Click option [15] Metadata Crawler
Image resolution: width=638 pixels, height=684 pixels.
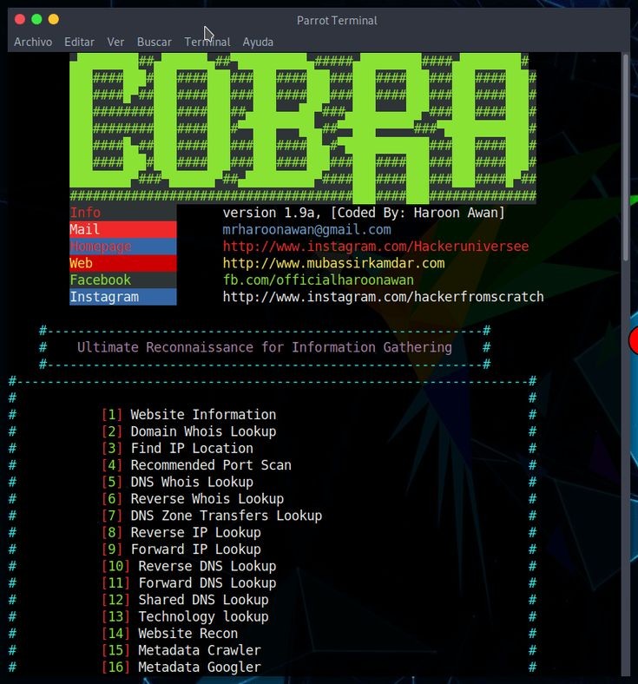(181, 650)
